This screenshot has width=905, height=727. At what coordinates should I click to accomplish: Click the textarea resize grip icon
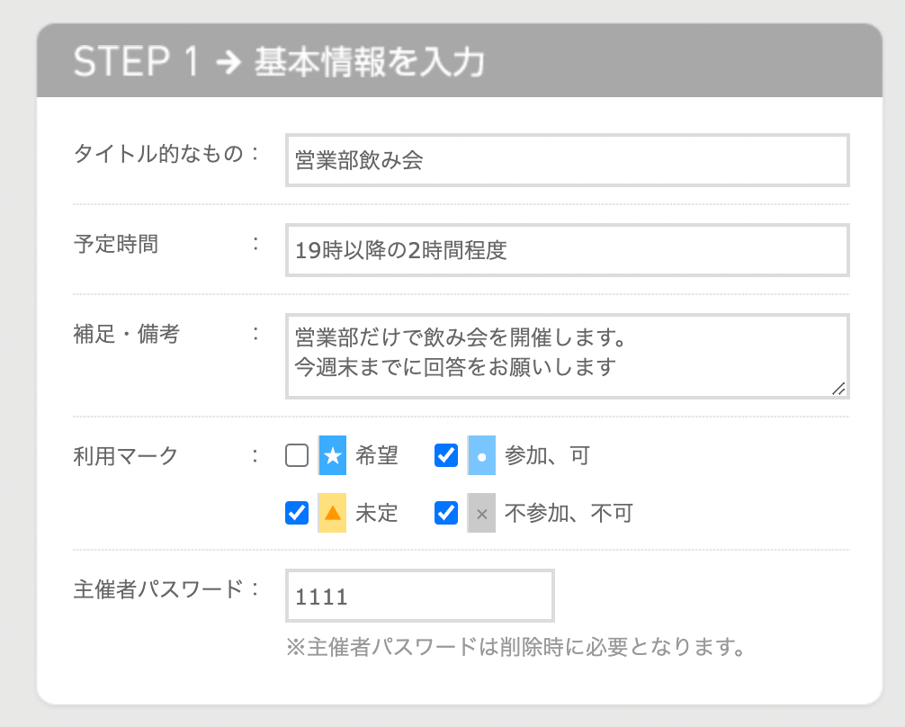coord(838,388)
